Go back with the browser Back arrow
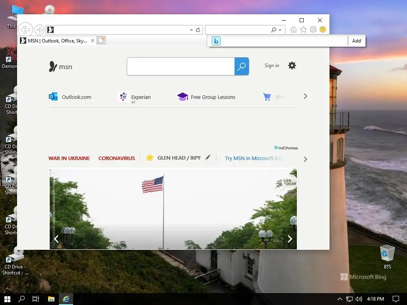407x305 pixels. [x=25, y=30]
